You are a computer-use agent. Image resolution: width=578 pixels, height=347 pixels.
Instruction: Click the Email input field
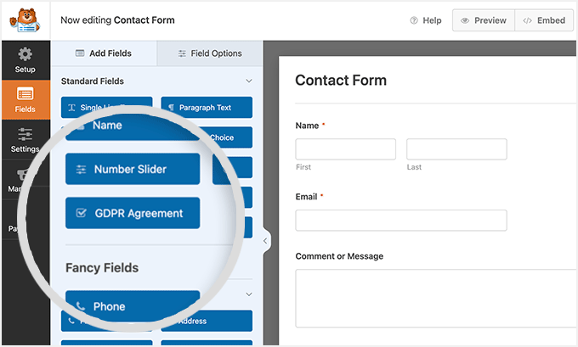401,221
